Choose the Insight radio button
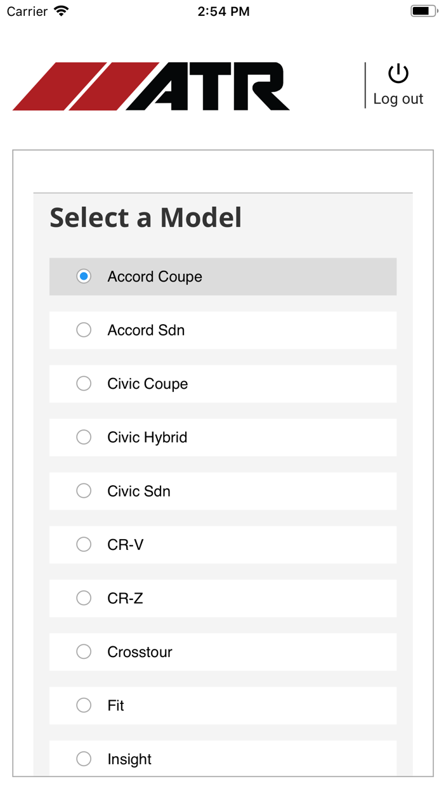 pyautogui.click(x=84, y=759)
